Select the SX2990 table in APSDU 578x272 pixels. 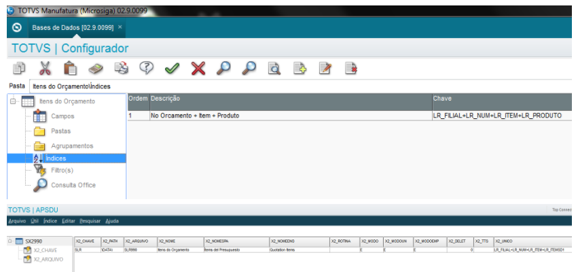(33, 241)
